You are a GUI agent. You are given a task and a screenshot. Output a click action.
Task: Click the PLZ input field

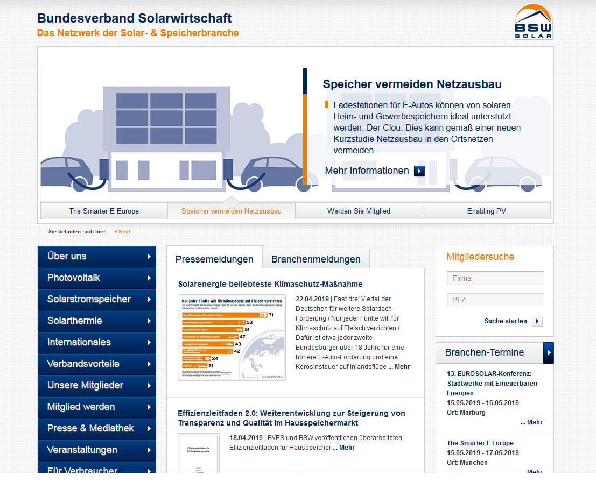click(x=495, y=300)
